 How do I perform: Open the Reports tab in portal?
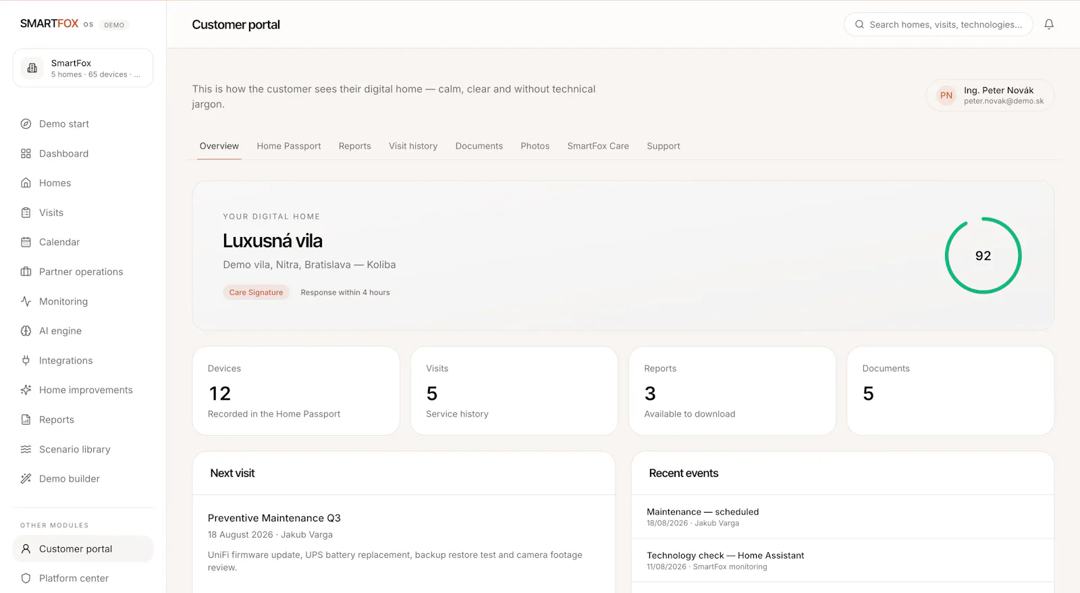tap(355, 146)
